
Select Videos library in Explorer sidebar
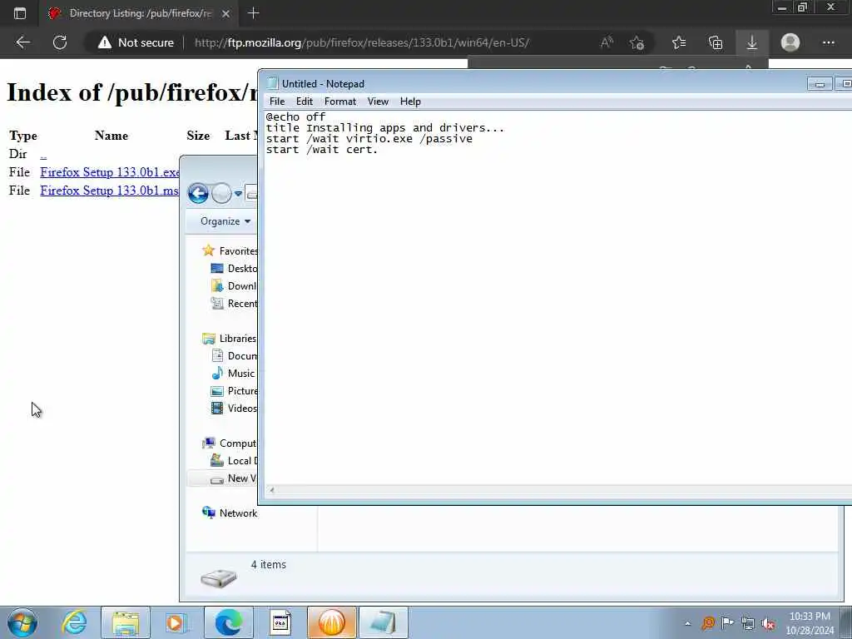[x=234, y=408]
